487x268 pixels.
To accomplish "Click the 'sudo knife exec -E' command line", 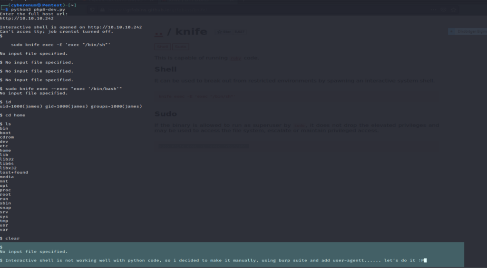I will click(x=61, y=45).
